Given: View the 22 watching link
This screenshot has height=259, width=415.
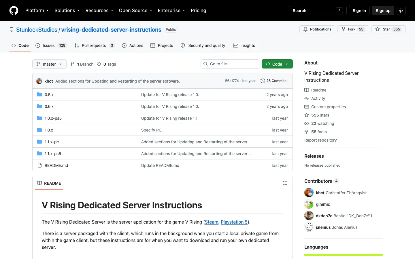Looking at the screenshot, I should click(x=319, y=123).
